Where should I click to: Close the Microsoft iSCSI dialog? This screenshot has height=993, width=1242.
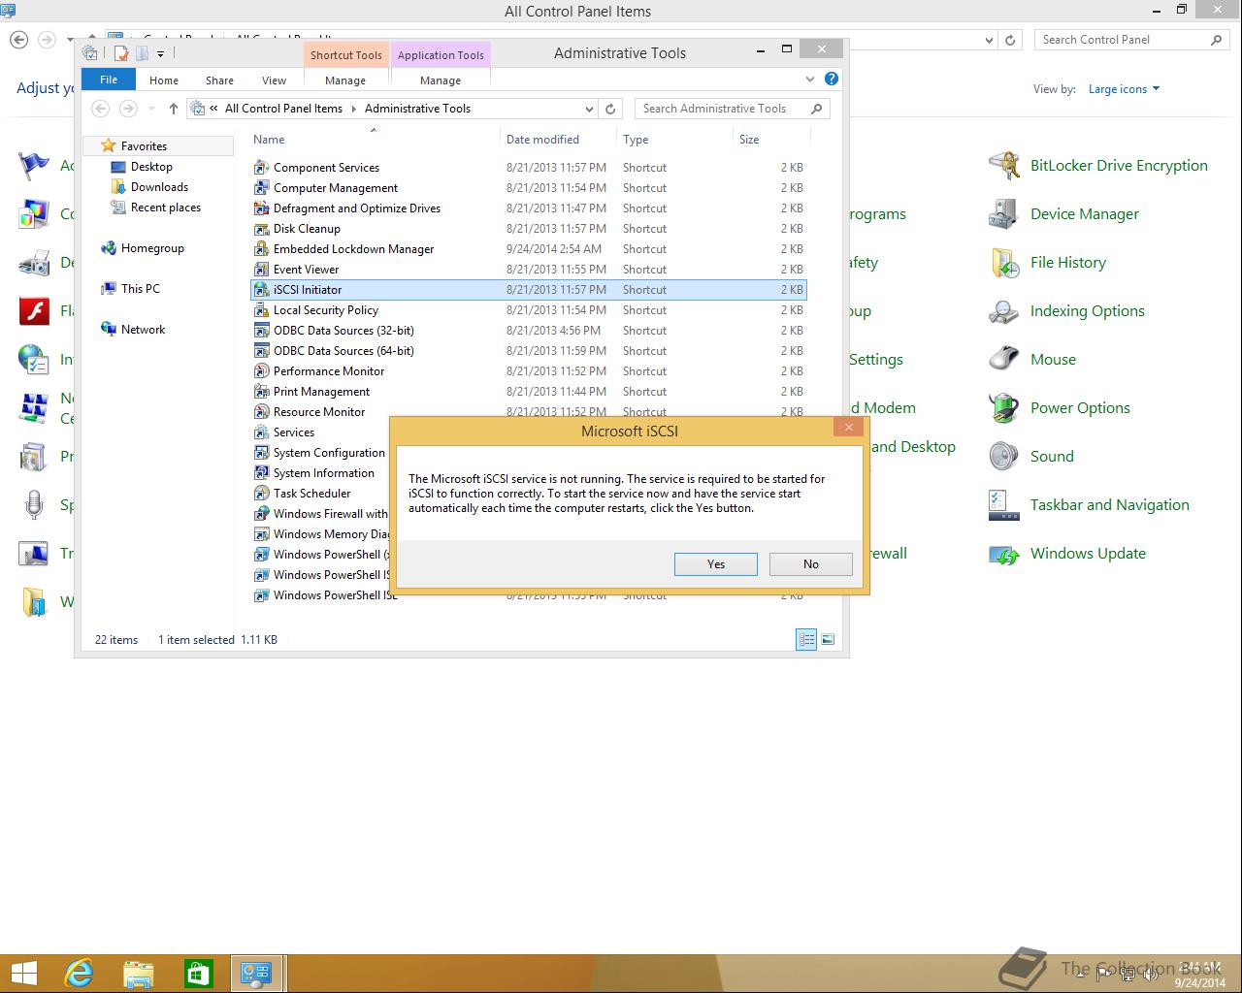coord(849,427)
